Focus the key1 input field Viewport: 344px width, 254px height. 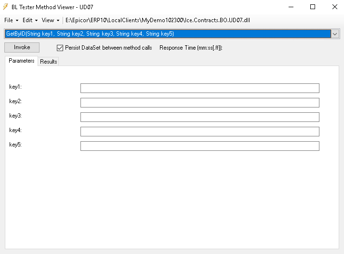click(200, 88)
